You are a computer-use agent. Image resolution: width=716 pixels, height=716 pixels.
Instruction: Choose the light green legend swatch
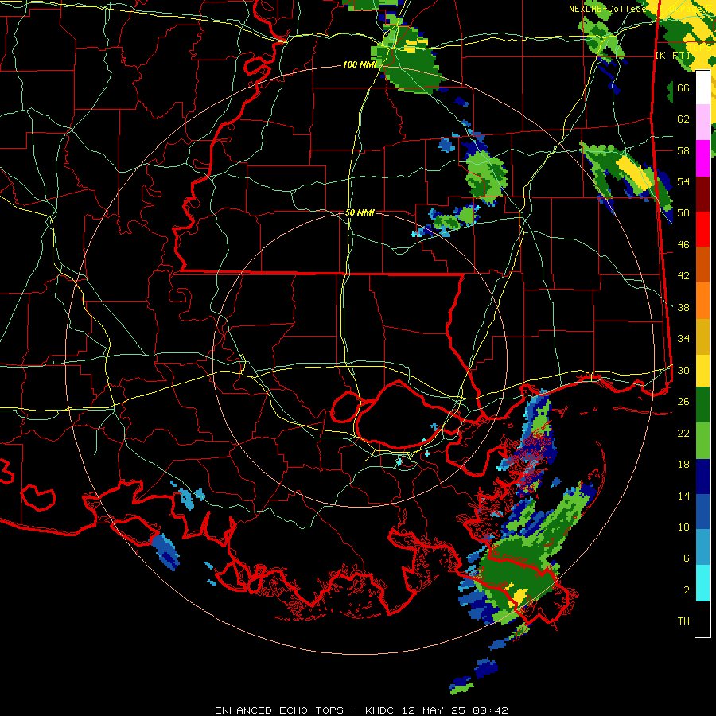tap(702, 441)
